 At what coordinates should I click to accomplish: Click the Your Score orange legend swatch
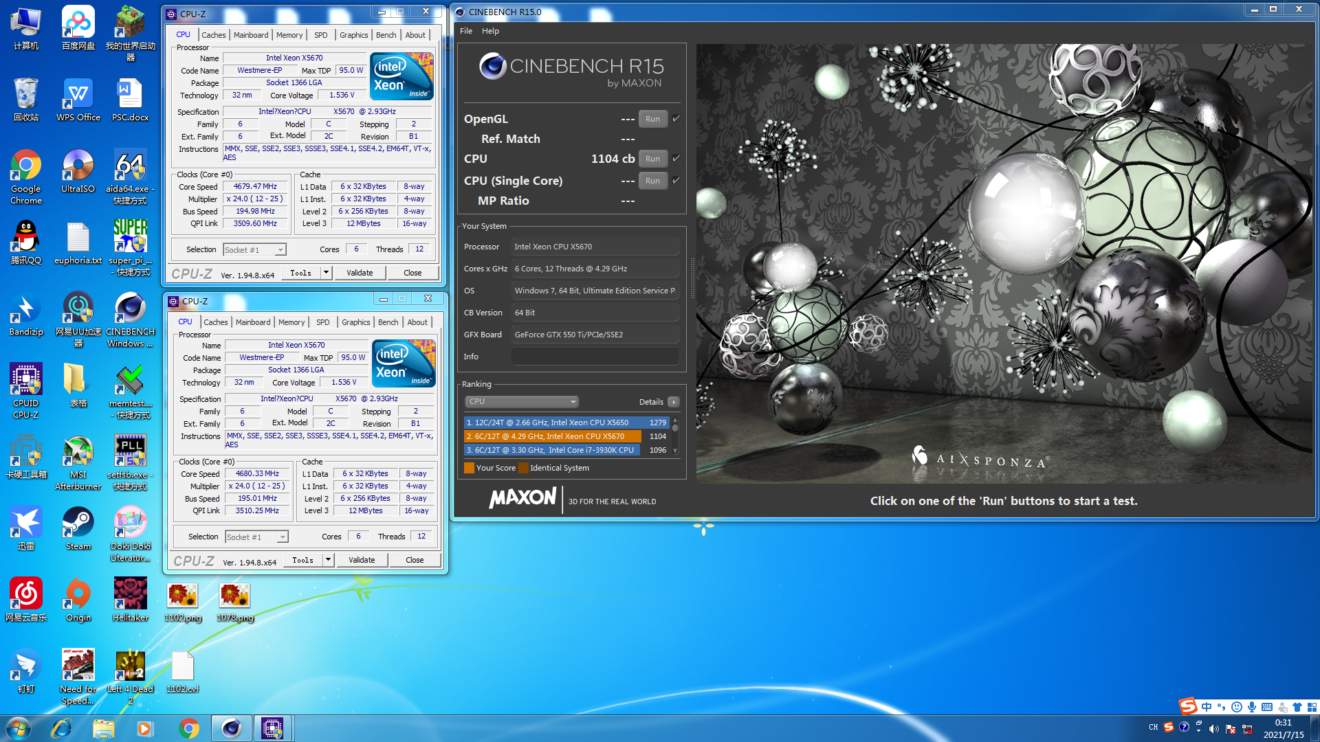pyautogui.click(x=469, y=468)
